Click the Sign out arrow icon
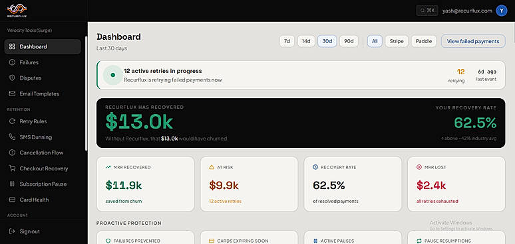Image resolution: width=515 pixels, height=244 pixels. coord(12,231)
